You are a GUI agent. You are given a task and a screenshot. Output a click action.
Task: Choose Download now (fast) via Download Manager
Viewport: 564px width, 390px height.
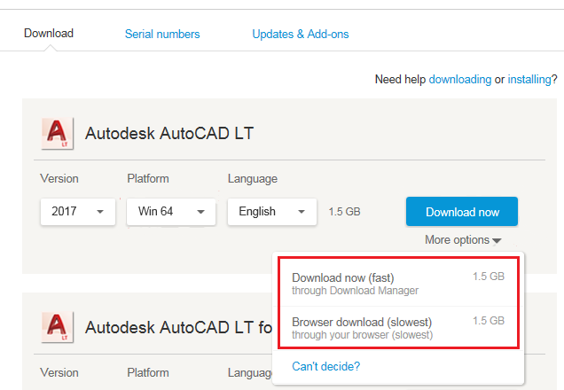tap(398, 284)
